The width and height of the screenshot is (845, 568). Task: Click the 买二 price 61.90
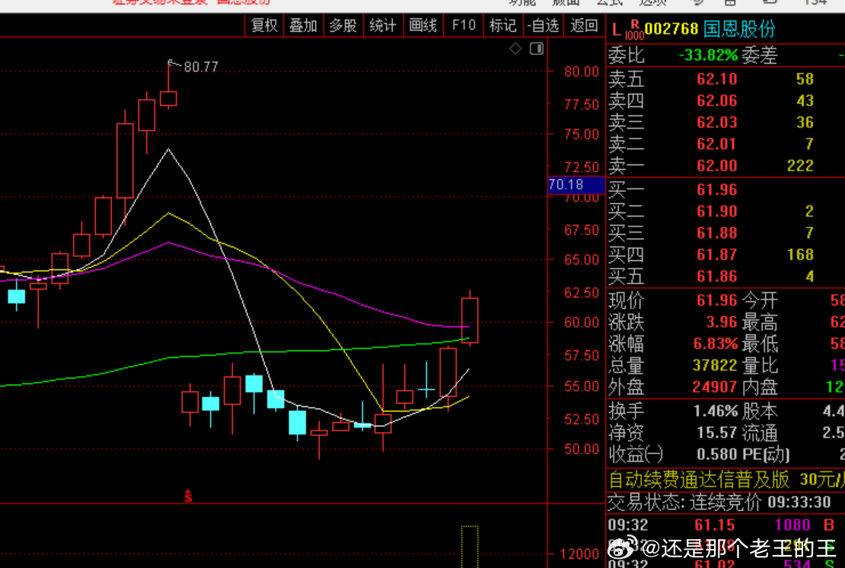(x=717, y=211)
